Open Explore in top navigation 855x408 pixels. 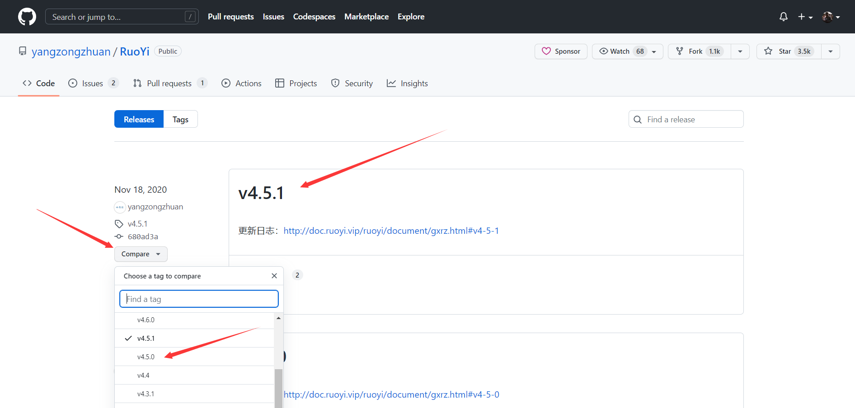point(411,17)
